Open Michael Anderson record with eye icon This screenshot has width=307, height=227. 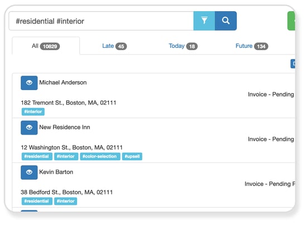[x=29, y=83]
